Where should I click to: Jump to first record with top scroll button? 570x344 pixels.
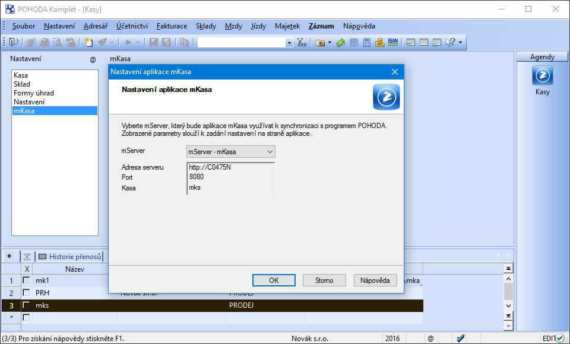(509, 269)
